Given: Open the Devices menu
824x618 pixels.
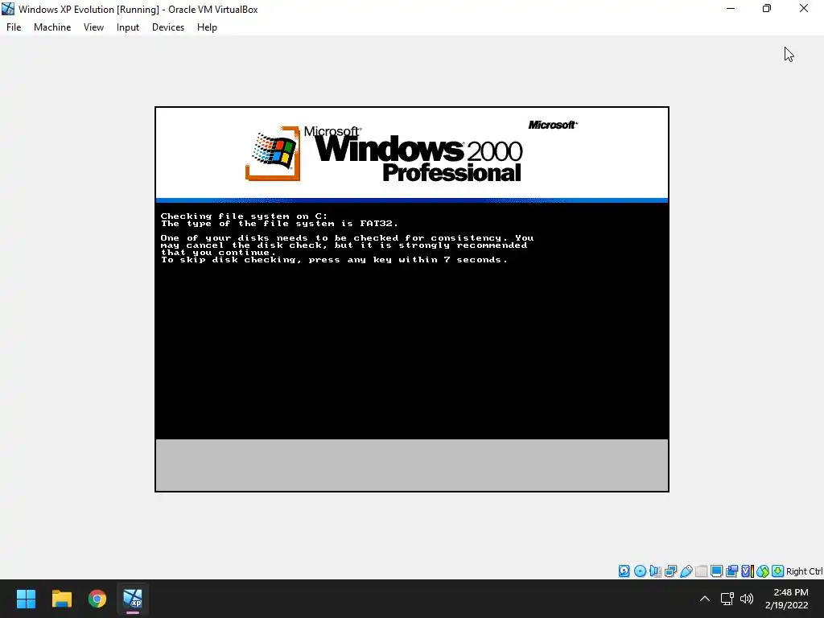Looking at the screenshot, I should pyautogui.click(x=168, y=27).
